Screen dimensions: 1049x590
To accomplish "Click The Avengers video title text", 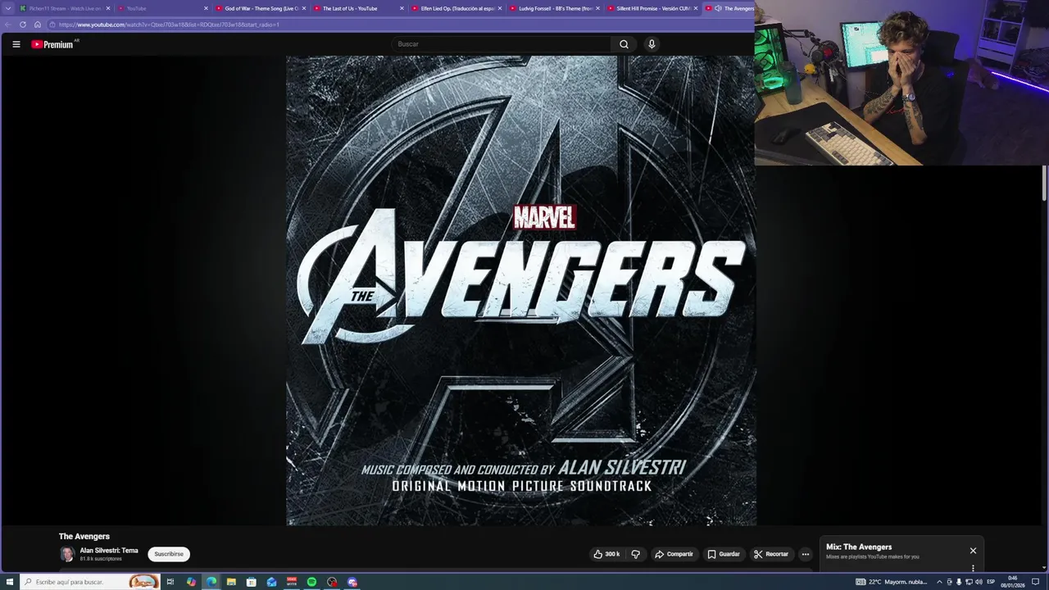I will (84, 536).
